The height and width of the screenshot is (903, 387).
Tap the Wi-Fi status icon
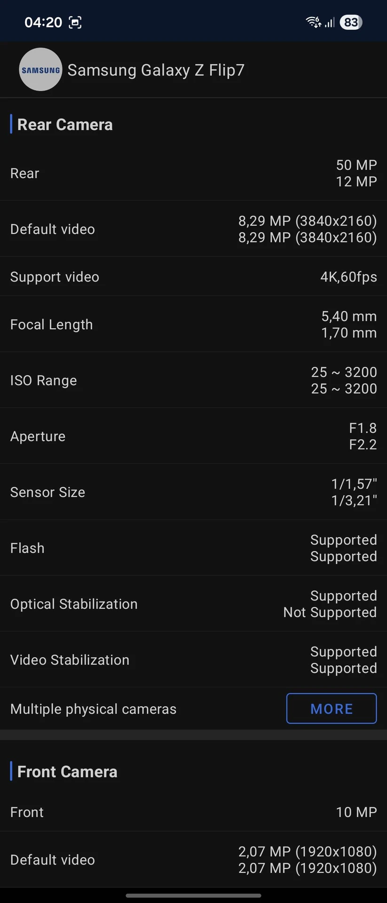pyautogui.click(x=314, y=22)
